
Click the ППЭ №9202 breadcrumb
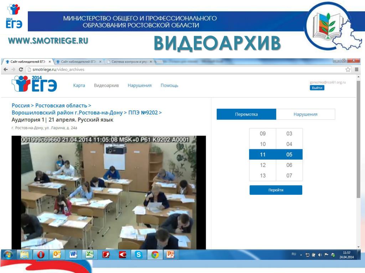(143, 113)
